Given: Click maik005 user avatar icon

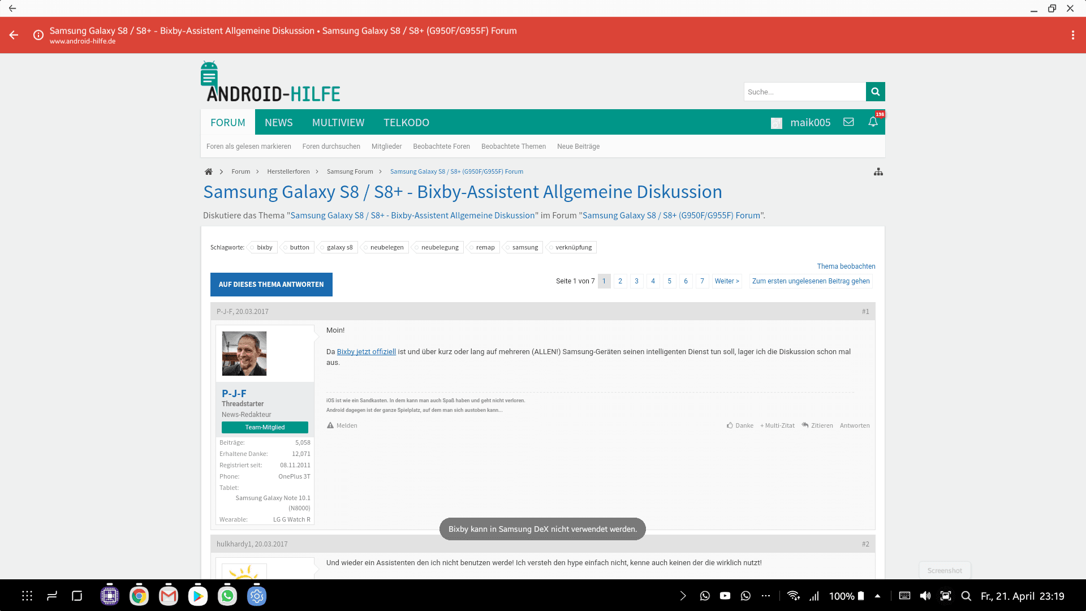Looking at the screenshot, I should (x=777, y=123).
